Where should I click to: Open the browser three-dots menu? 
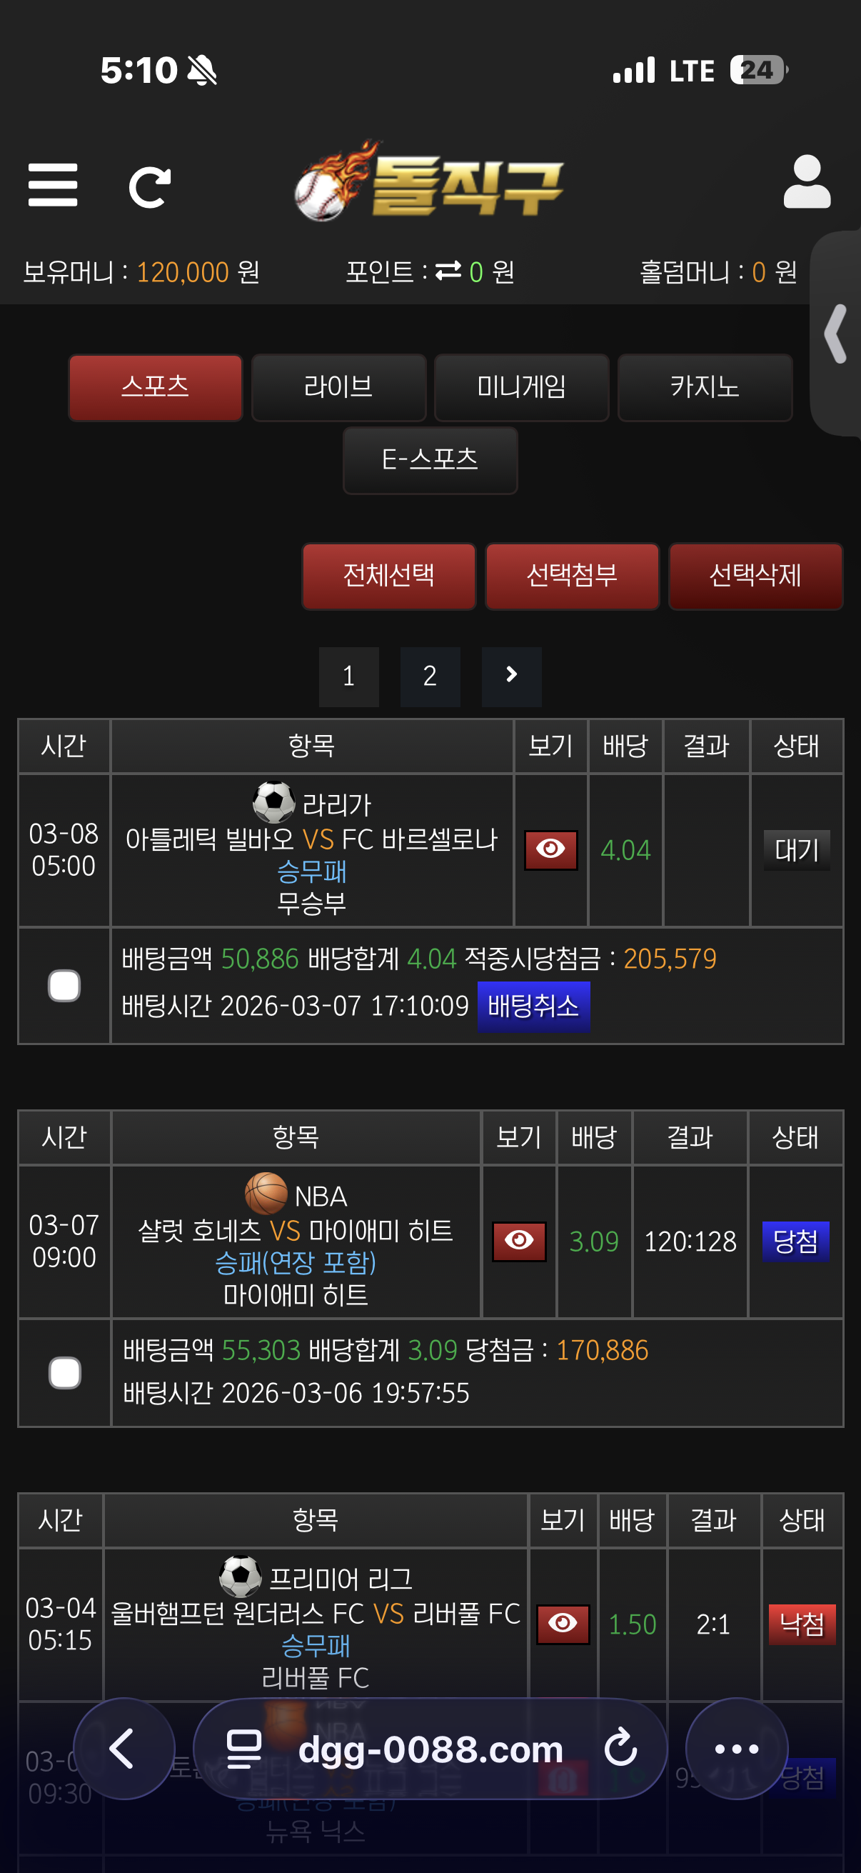tap(736, 1748)
